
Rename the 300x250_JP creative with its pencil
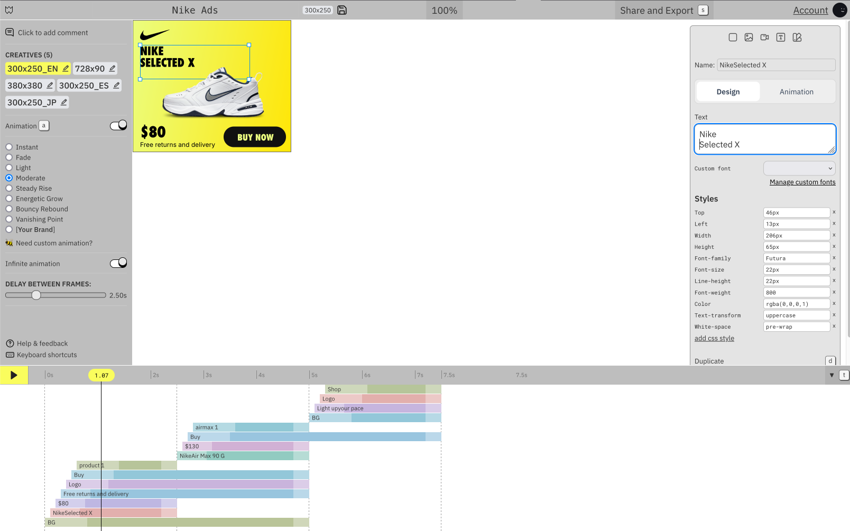(x=63, y=102)
